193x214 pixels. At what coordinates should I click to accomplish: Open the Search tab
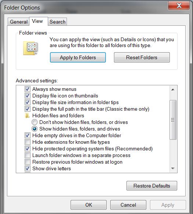(57, 22)
